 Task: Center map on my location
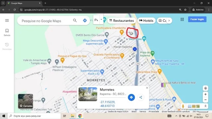click(205, 88)
